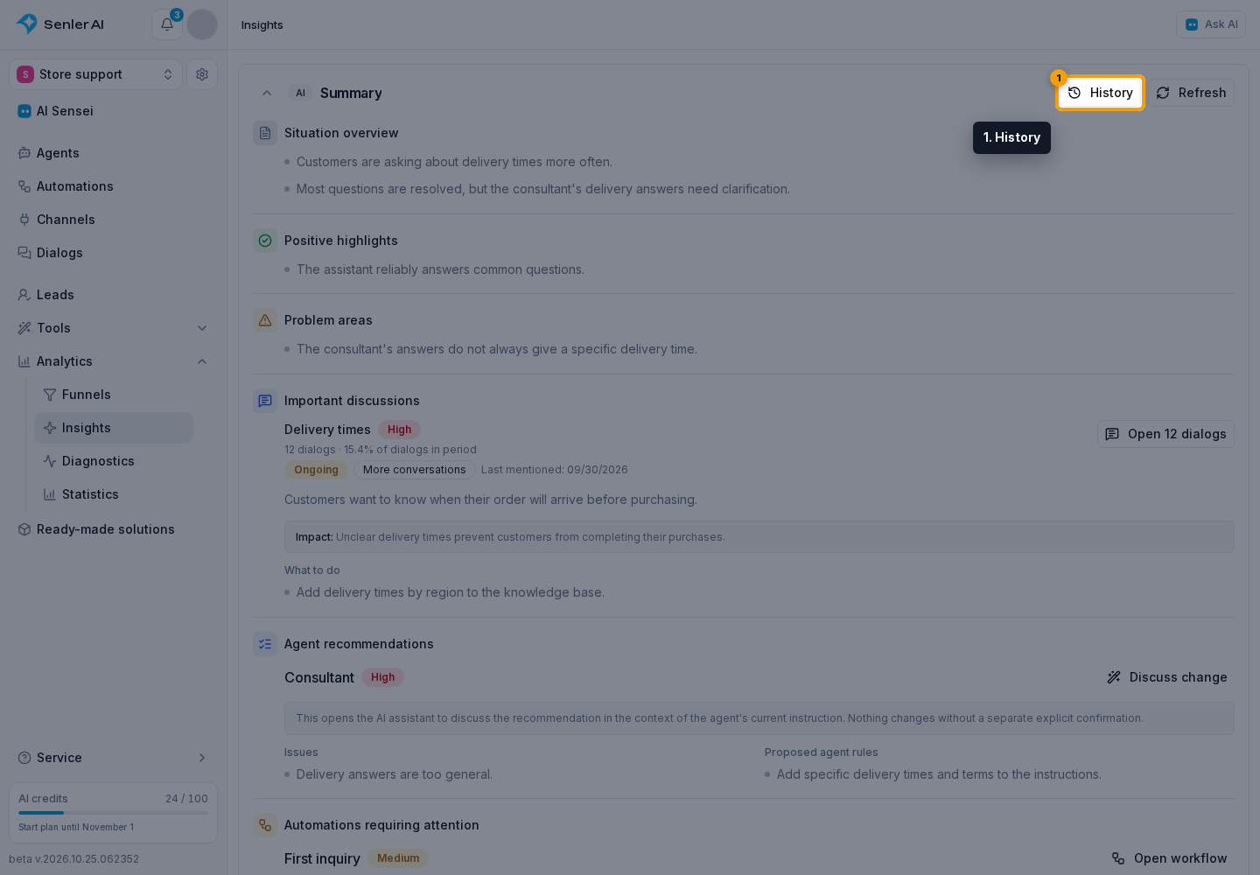1260x875 pixels.
Task: Open the Diagnostics page
Action: pyautogui.click(x=114, y=461)
